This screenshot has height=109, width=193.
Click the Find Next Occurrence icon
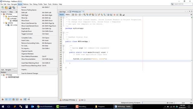(x=90, y=15)
